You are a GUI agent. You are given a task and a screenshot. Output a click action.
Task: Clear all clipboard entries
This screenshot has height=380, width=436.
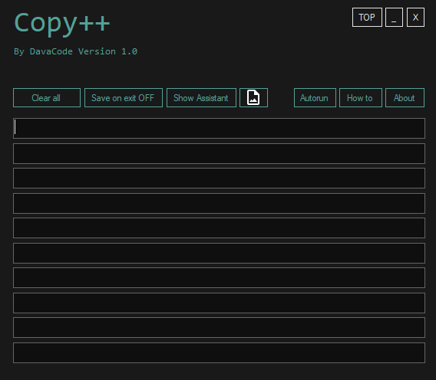(x=47, y=98)
